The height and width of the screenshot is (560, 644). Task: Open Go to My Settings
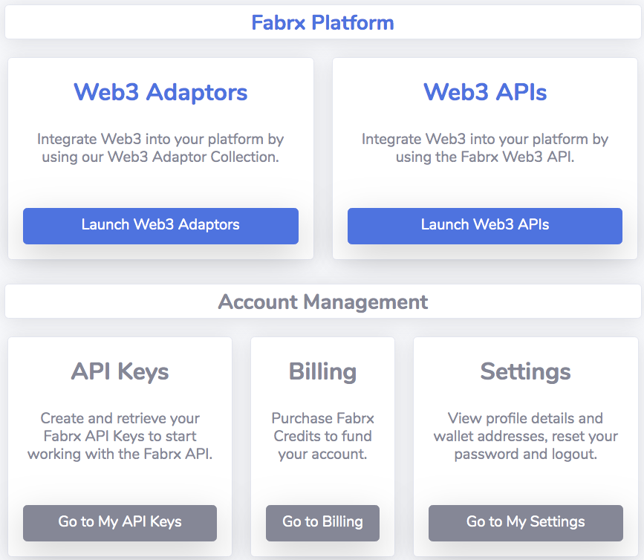point(525,523)
